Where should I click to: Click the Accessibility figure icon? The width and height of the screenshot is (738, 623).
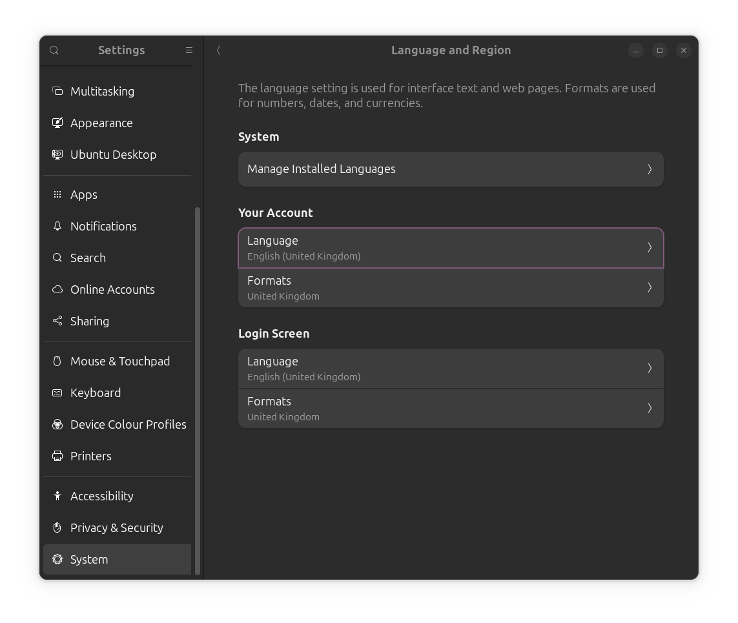(57, 496)
